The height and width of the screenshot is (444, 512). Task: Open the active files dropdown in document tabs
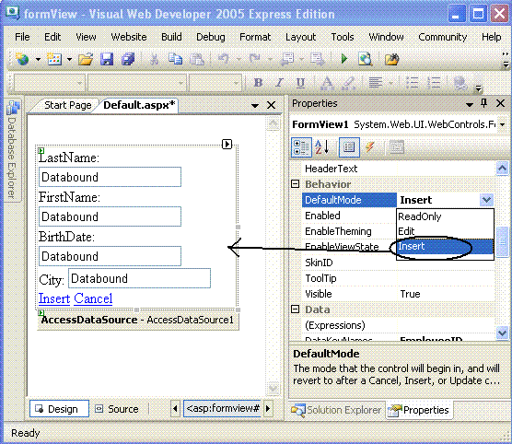pos(255,106)
